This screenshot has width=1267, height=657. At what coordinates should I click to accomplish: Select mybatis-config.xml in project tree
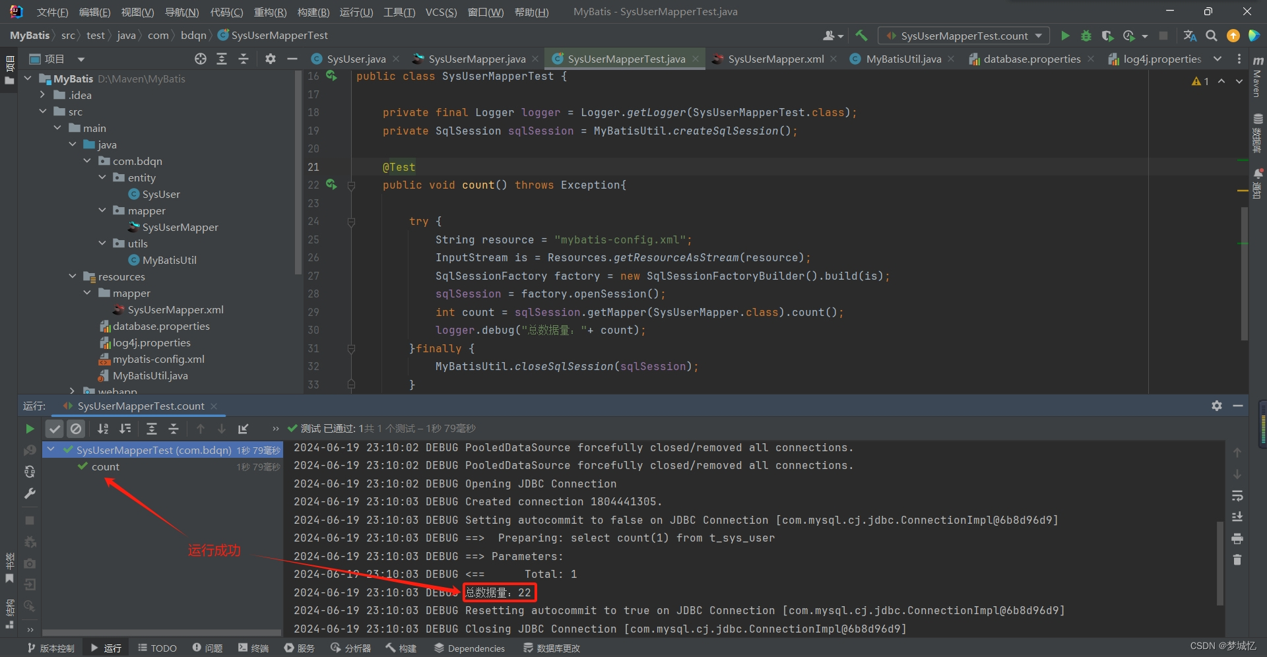point(158,360)
